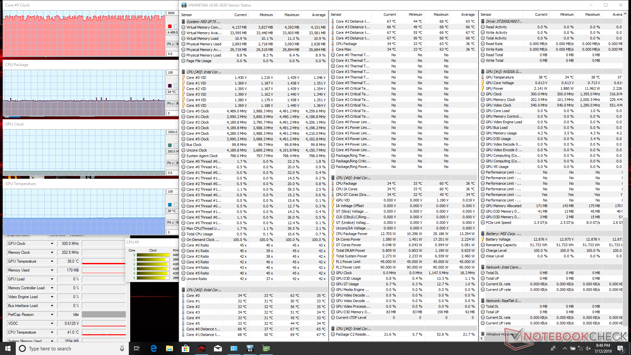Click the muted volume tray icon
Screen dimensions: 631x355
pos(588,348)
